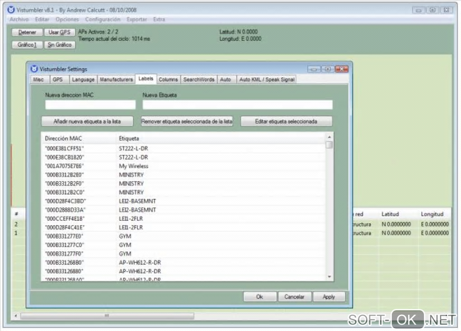461x331 pixels.
Task: Select the row "000E381CFF51"
Action: (183, 148)
